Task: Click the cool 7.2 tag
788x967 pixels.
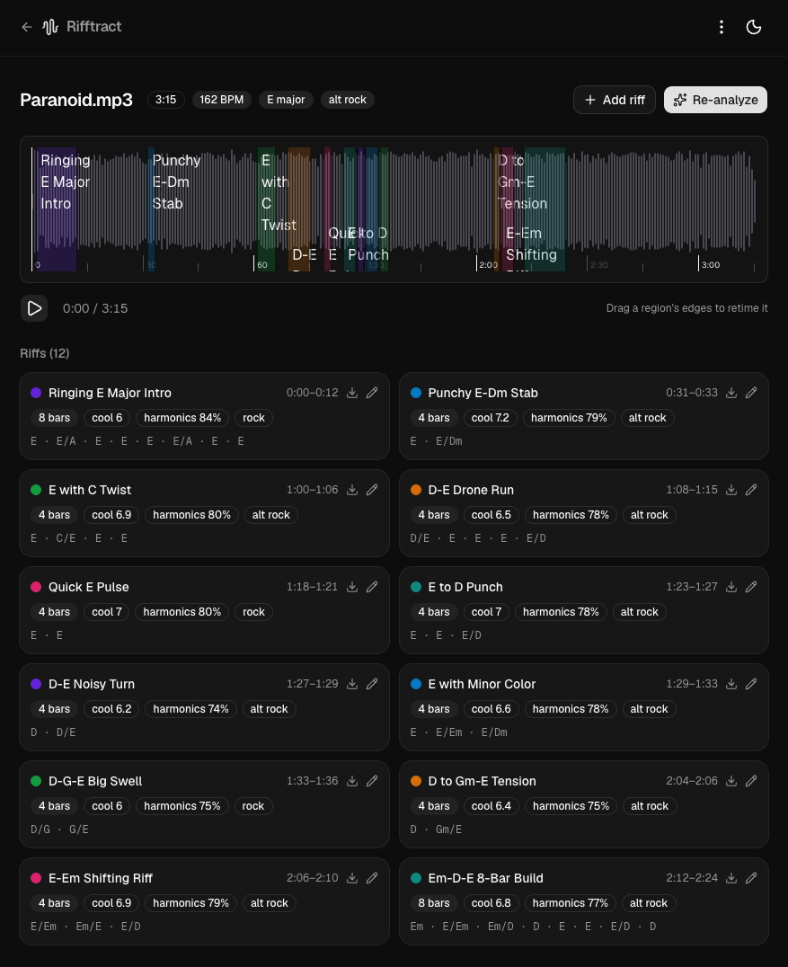Action: [x=491, y=418]
